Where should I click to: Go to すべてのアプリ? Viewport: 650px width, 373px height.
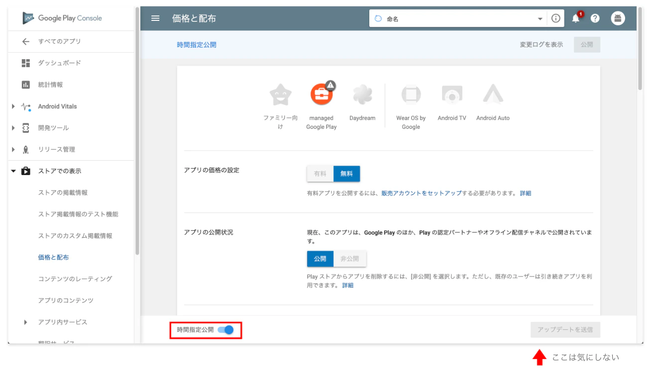59,41
